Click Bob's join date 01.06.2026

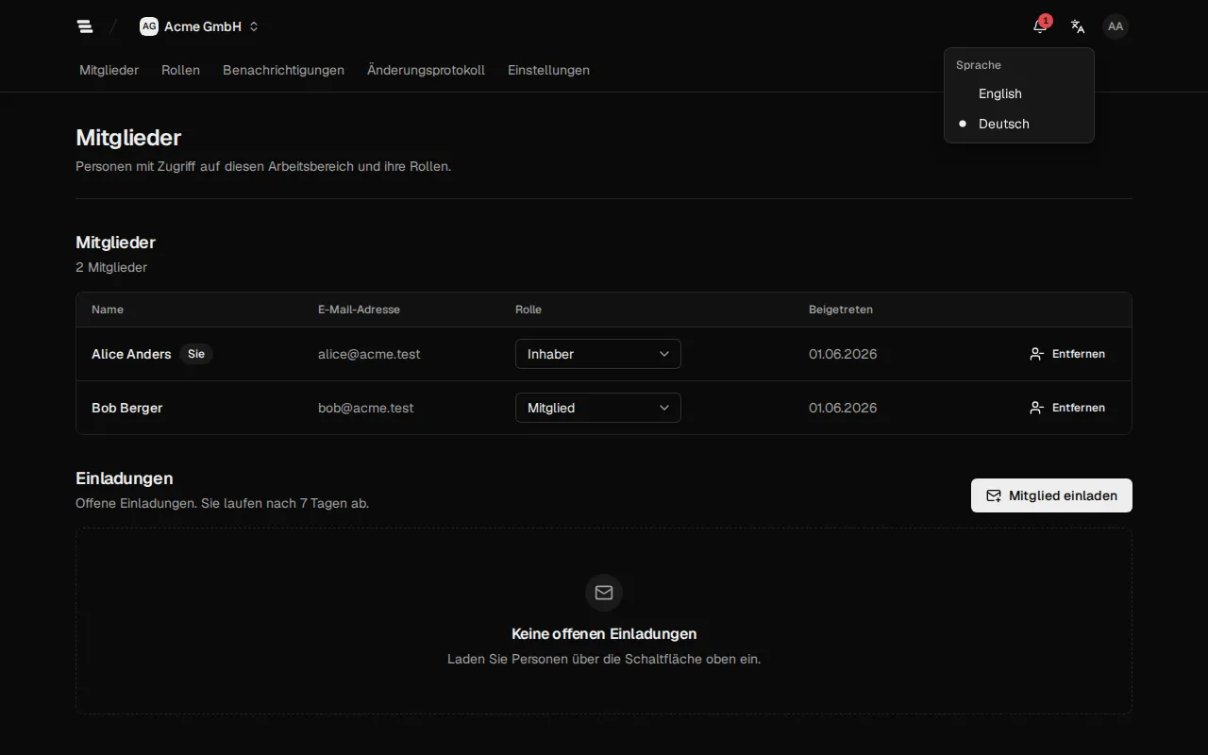click(x=843, y=408)
